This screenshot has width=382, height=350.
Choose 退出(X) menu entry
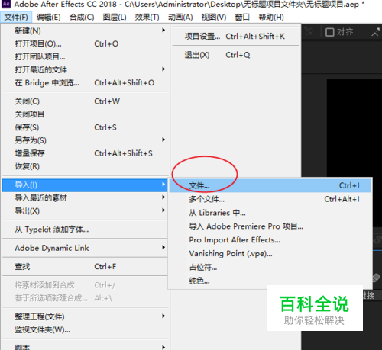pos(235,55)
